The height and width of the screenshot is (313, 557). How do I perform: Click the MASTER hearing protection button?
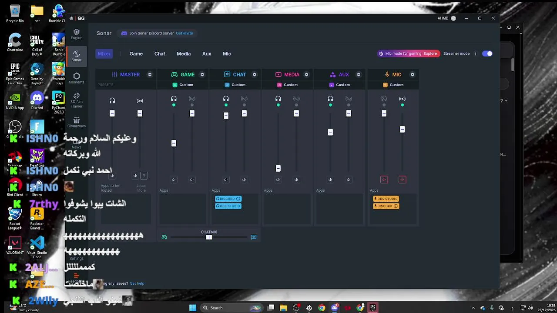(x=144, y=176)
